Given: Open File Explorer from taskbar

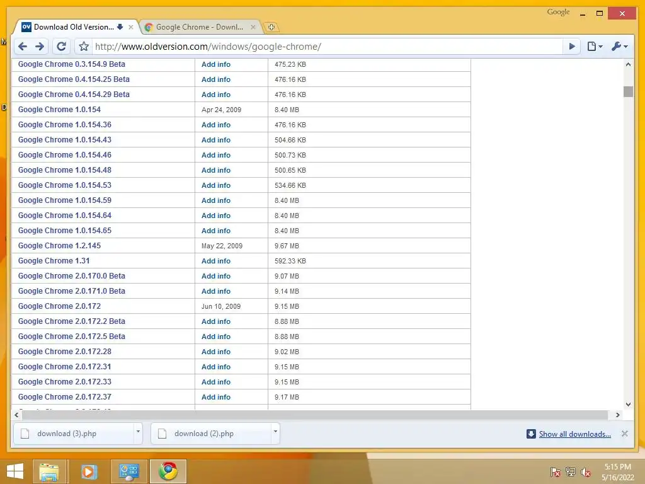Looking at the screenshot, I should pos(49,471).
